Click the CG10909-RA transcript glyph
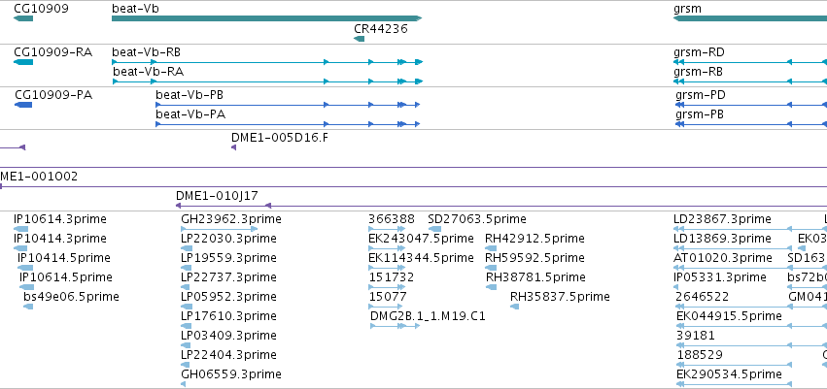This screenshot has width=827, height=389. (x=23, y=62)
